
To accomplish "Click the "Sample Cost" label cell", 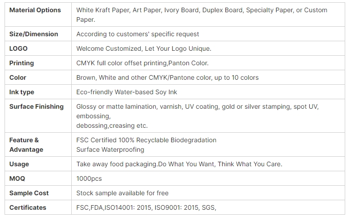I will (x=29, y=193).
